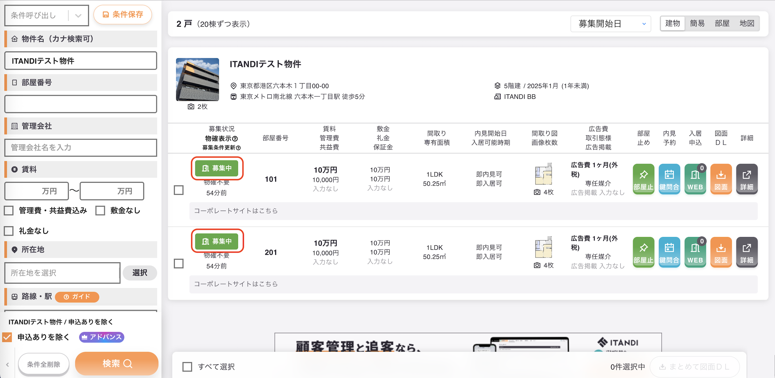Click the ITANDI advertisement banner
Image resolution: width=775 pixels, height=378 pixels.
[468, 342]
